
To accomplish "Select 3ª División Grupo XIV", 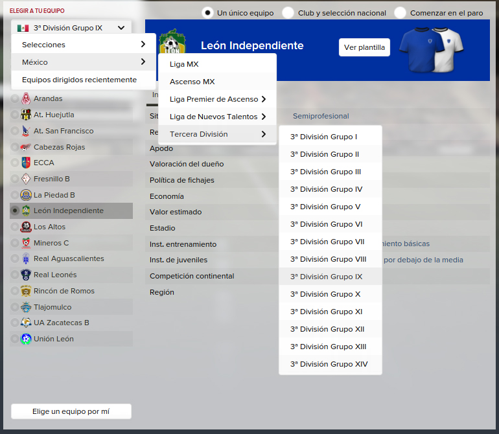I will pyautogui.click(x=331, y=364).
